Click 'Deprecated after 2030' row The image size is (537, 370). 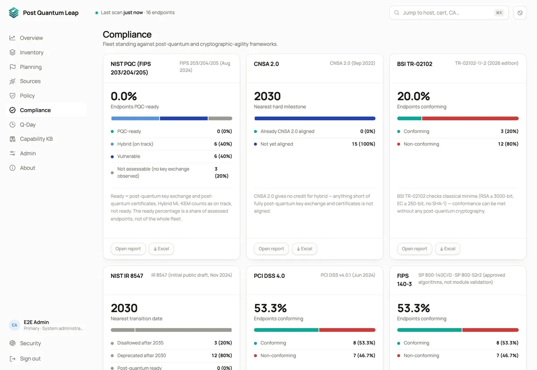(x=171, y=355)
